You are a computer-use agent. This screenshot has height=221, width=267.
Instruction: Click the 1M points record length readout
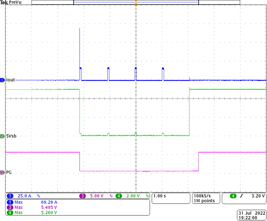pyautogui.click(x=204, y=201)
